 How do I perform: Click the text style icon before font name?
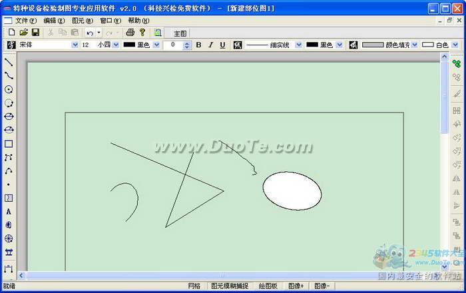point(11,45)
